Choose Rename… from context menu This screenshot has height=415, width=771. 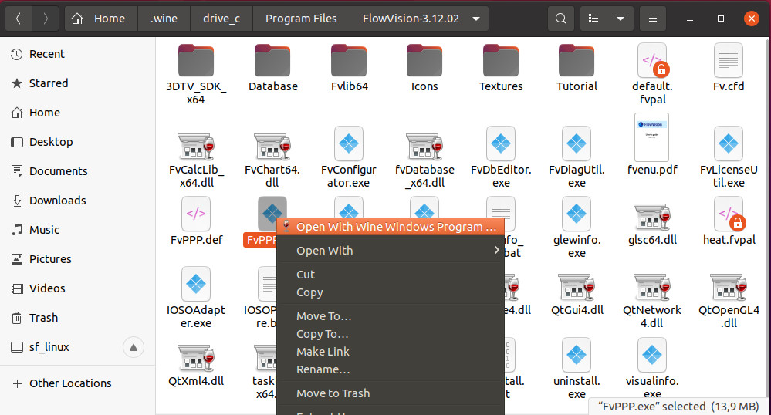(391, 369)
